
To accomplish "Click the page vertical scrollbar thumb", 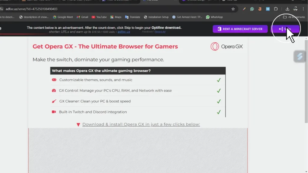I will click(x=306, y=81).
